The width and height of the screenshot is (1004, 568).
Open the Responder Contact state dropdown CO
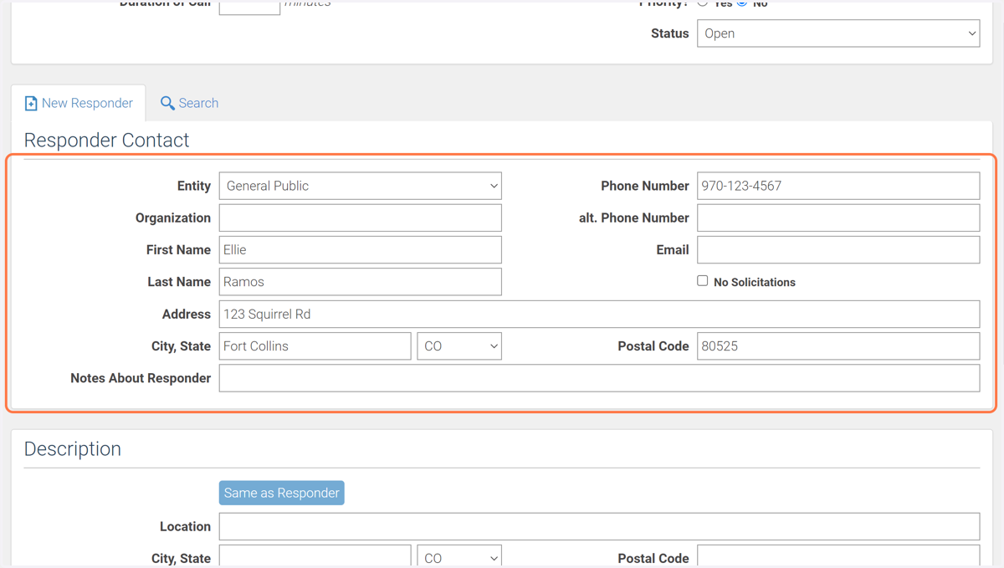[459, 346]
